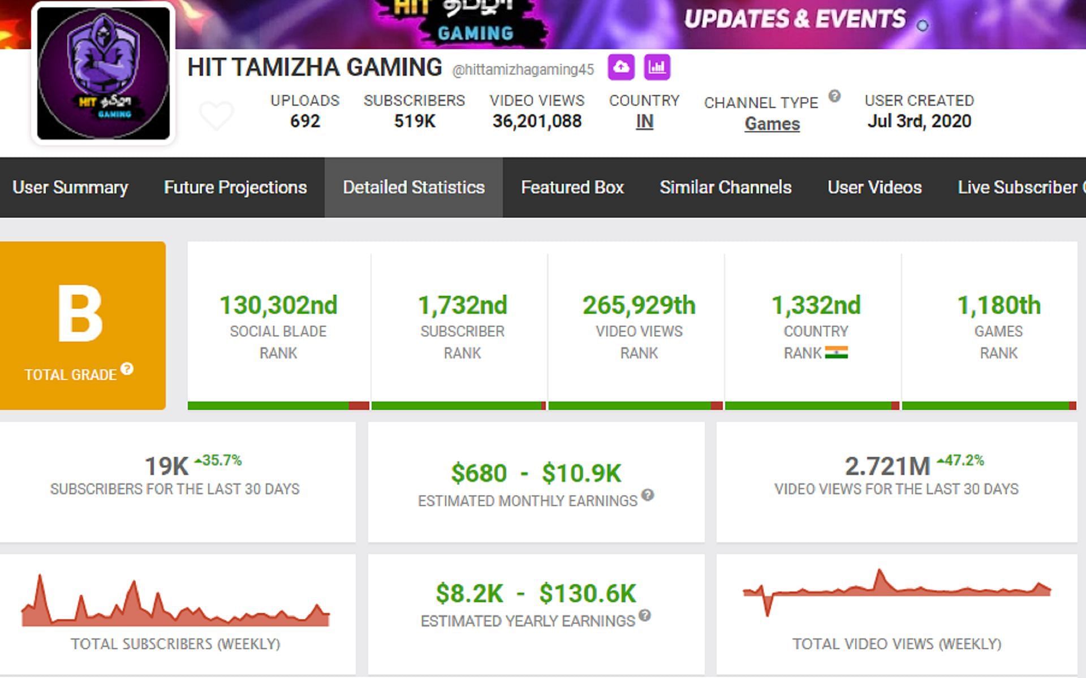Click the B Total Grade box
This screenshot has width=1086, height=678.
coord(83,326)
